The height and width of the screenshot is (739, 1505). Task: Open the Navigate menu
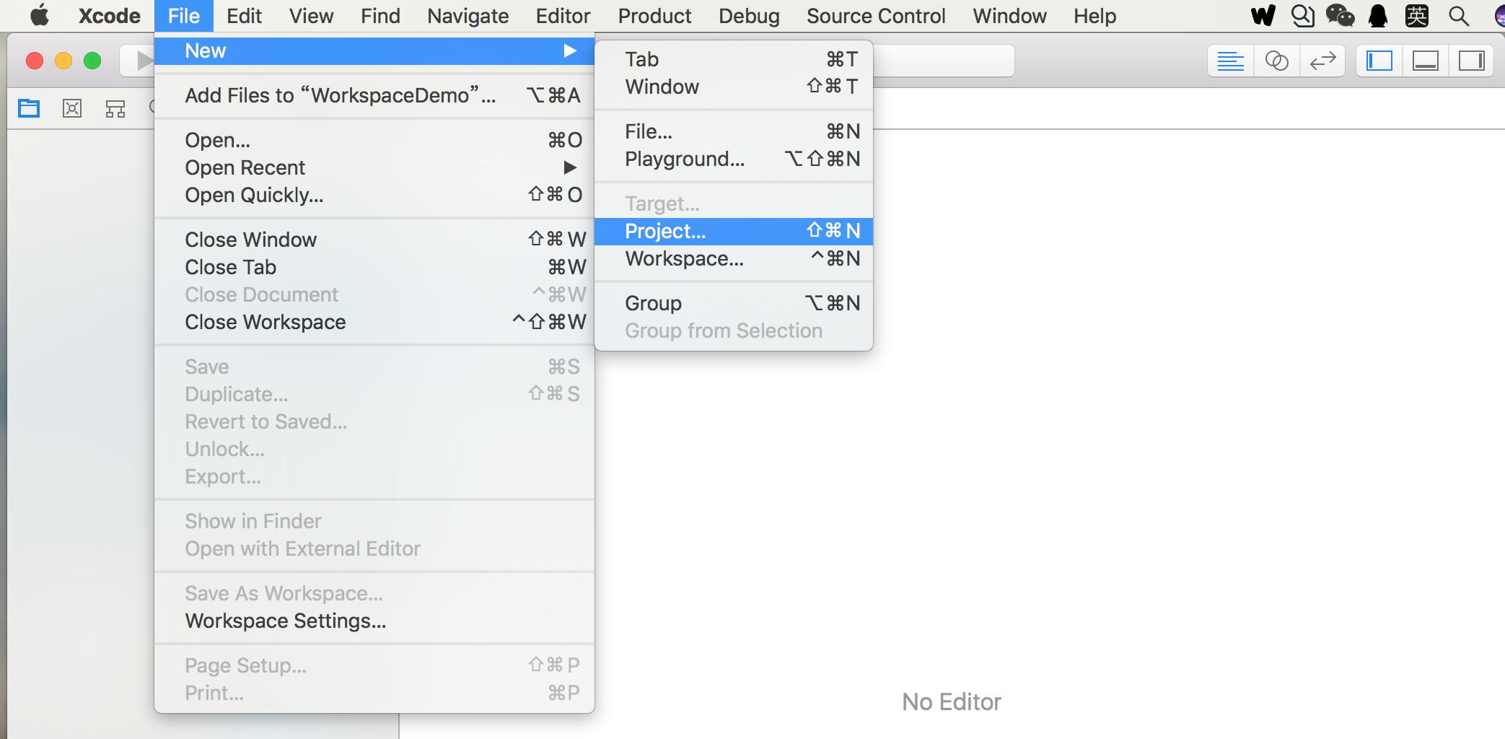[468, 16]
